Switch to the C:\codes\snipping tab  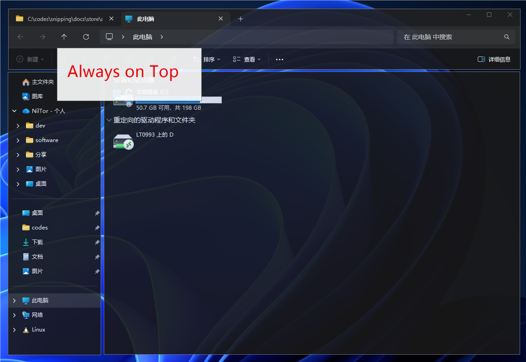[64, 19]
